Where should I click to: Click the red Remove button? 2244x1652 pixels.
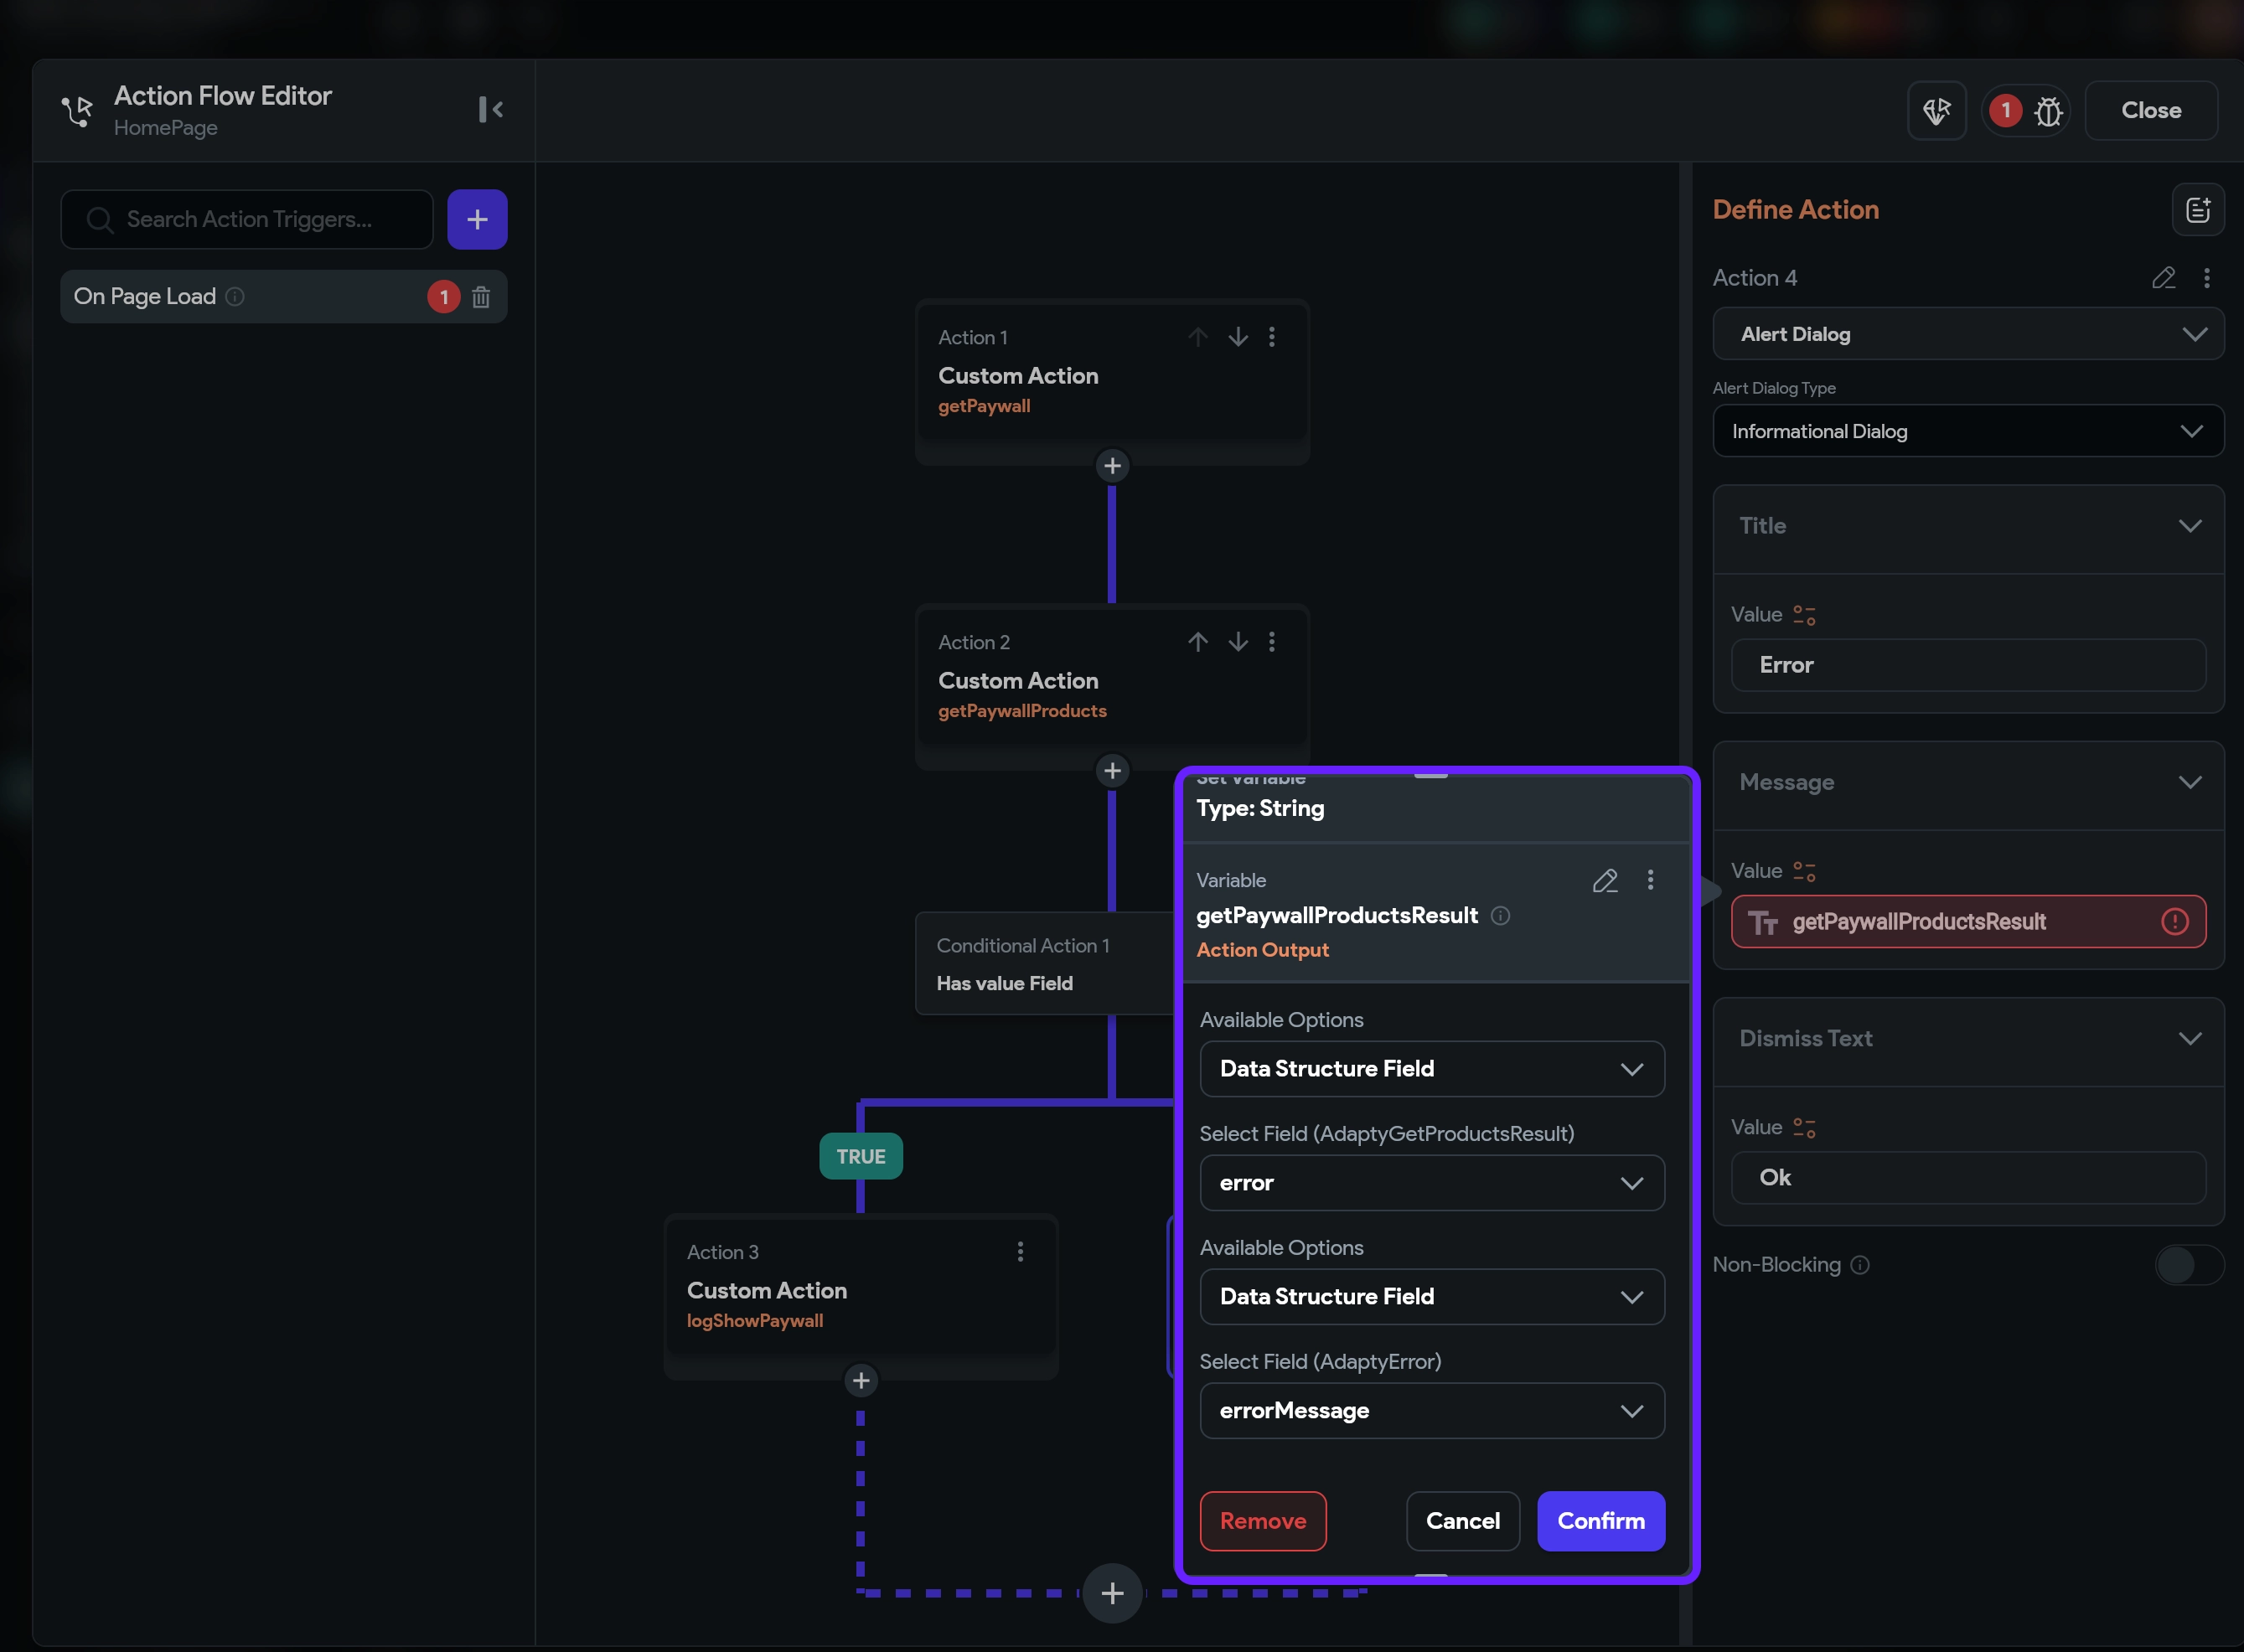click(x=1262, y=1521)
